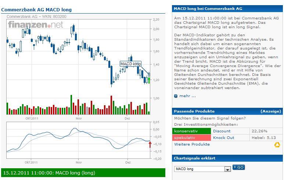Open the Knock Out product link
Viewport: 284px width, 180px height.
[223, 137]
